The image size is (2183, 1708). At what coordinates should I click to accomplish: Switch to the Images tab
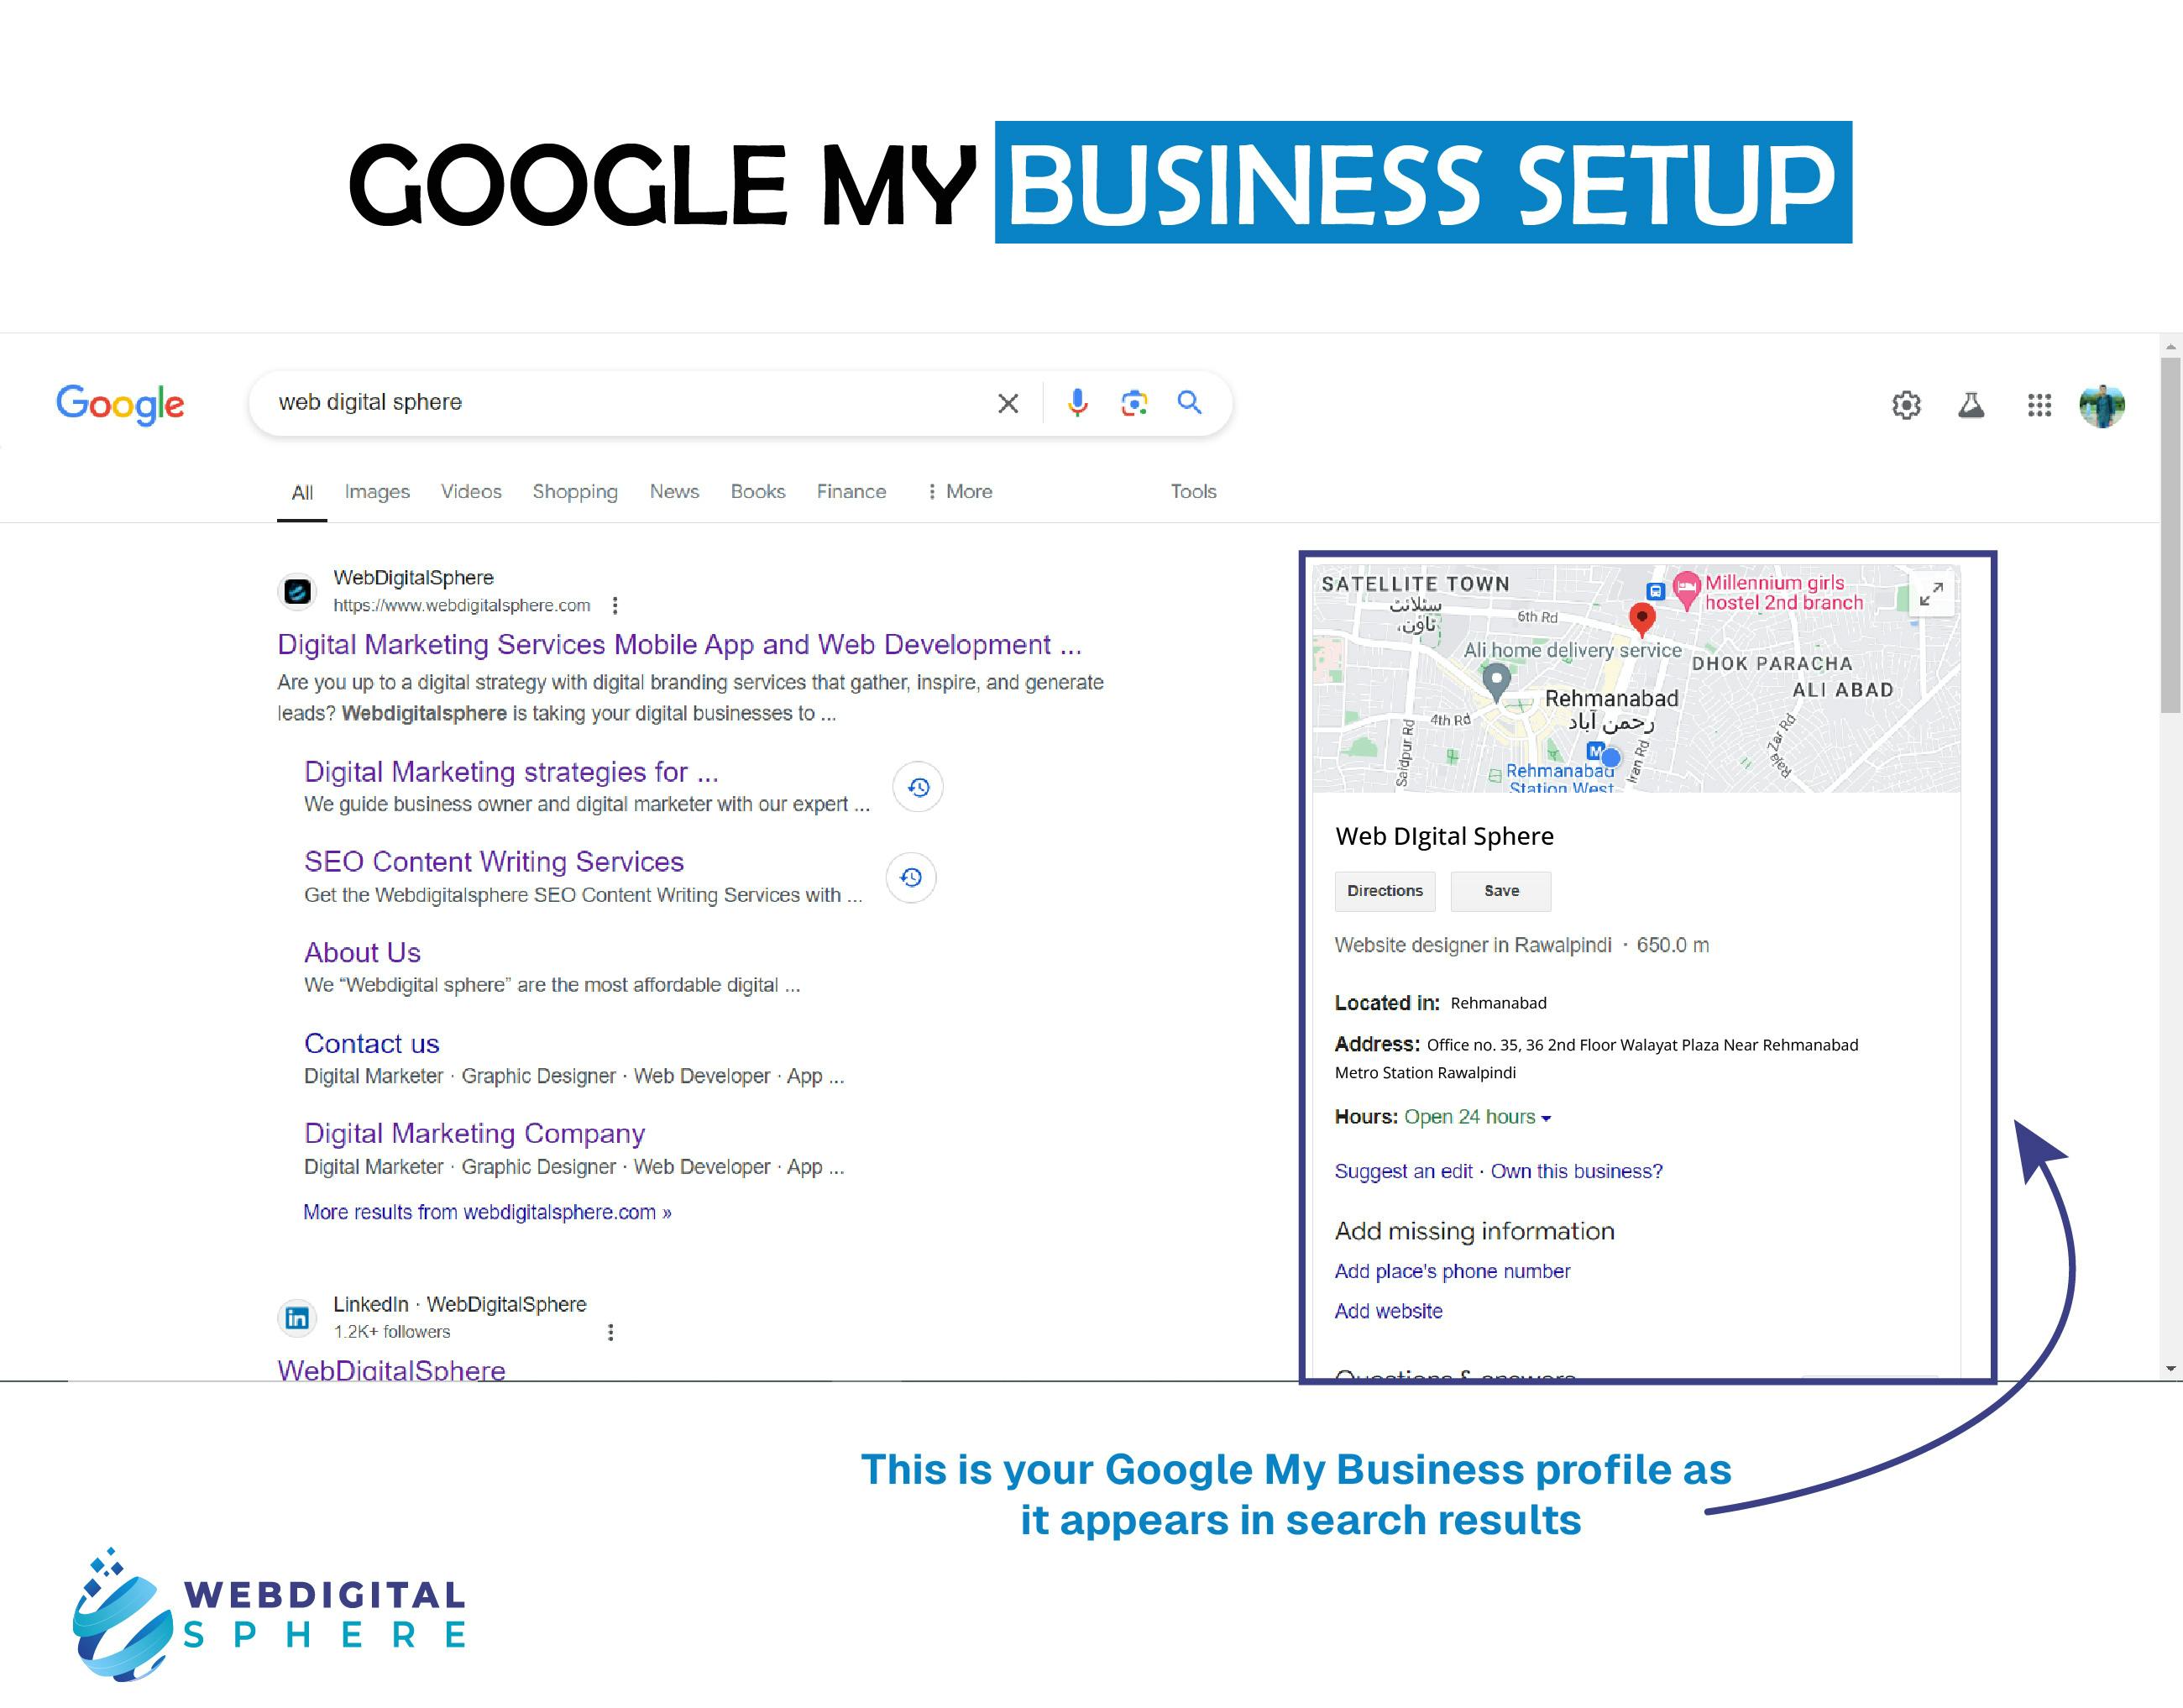click(x=377, y=491)
